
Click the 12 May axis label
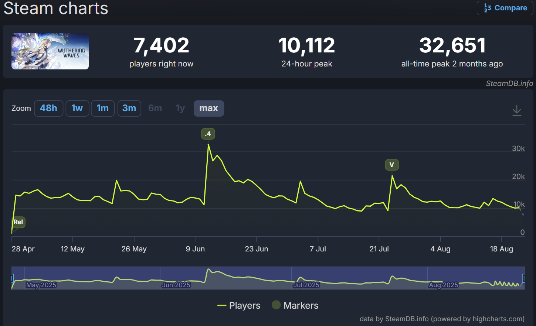[72, 249]
